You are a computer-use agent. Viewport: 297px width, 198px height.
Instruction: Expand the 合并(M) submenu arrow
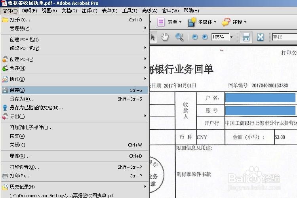[145, 68]
